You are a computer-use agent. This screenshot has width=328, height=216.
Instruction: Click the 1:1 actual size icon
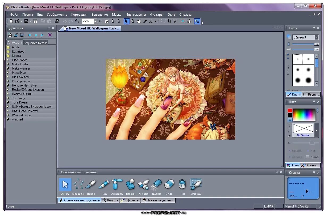(x=101, y=21)
